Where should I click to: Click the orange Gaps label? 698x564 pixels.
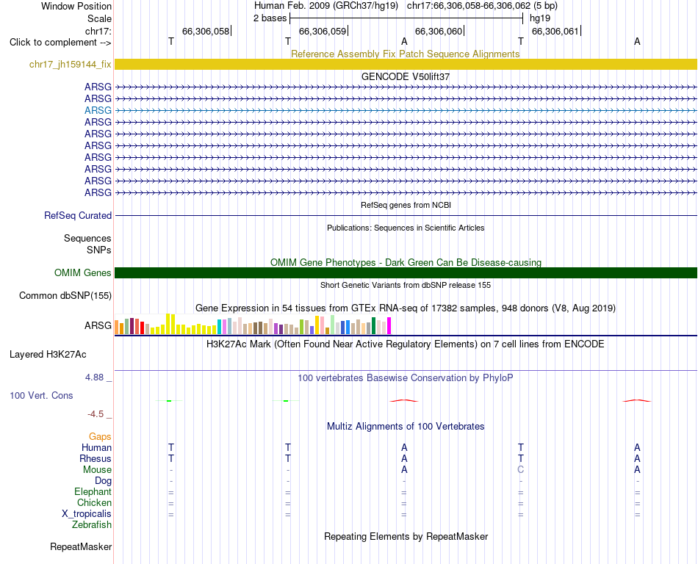[x=100, y=436]
